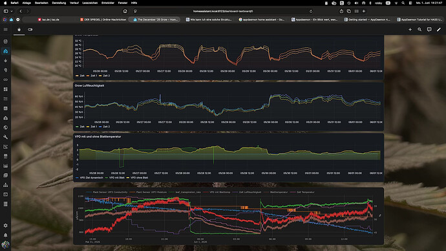
Task: Switch to Getting started AppDaemon tab
Action: pos(367,19)
